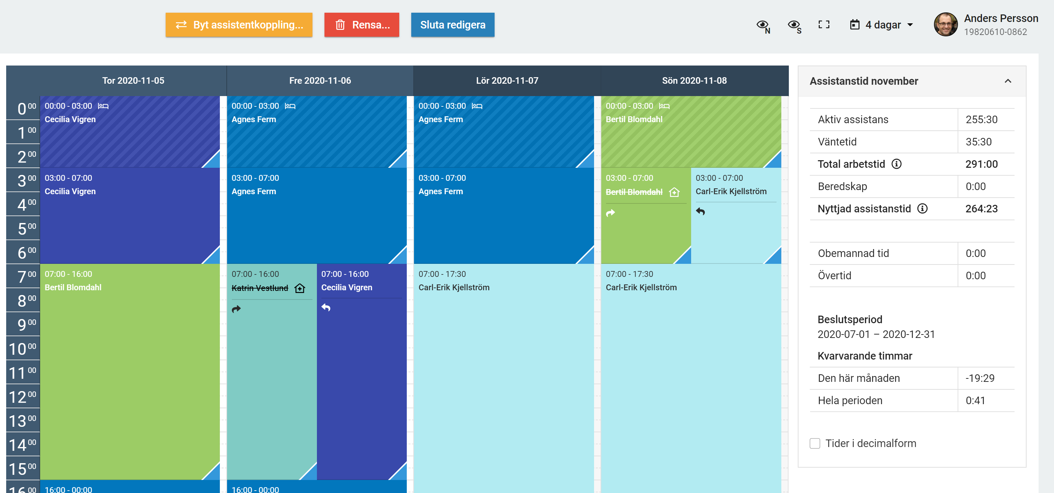This screenshot has width=1054, height=493.
Task: Select the Sön 2020-11-08 day header
Action: 694,81
